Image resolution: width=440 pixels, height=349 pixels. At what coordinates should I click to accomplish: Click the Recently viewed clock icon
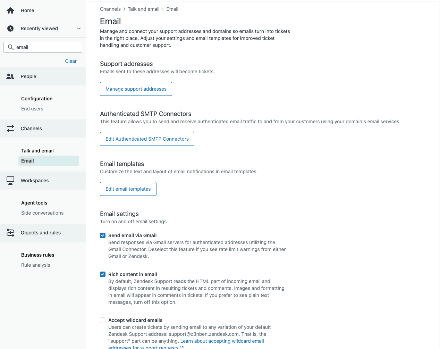click(x=10, y=28)
